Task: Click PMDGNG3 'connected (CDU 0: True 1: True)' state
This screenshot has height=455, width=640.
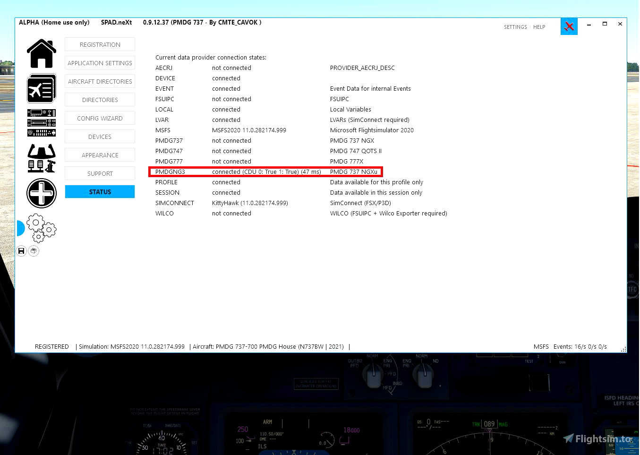Action: point(266,172)
